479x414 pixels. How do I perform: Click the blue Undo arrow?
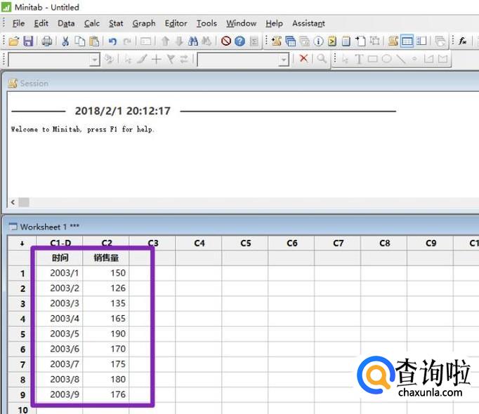pyautogui.click(x=112, y=41)
